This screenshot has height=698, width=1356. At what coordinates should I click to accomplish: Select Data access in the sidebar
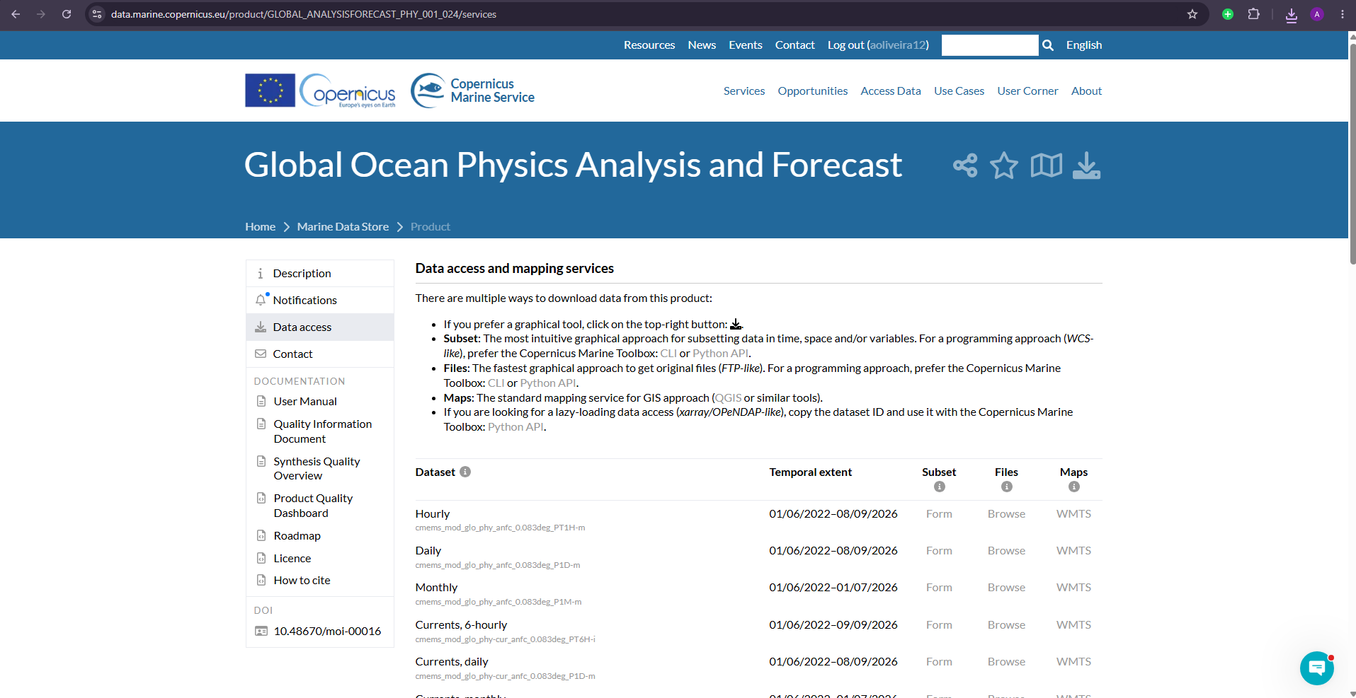[320, 327]
